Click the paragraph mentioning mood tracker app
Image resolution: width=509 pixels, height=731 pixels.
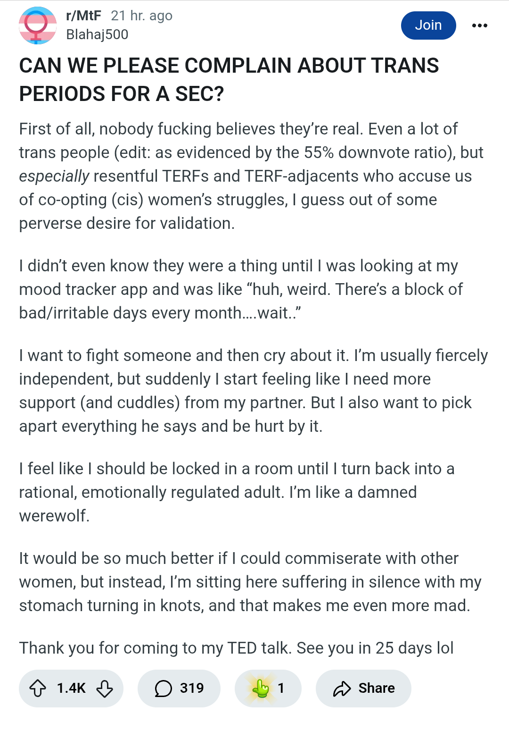tap(241, 289)
